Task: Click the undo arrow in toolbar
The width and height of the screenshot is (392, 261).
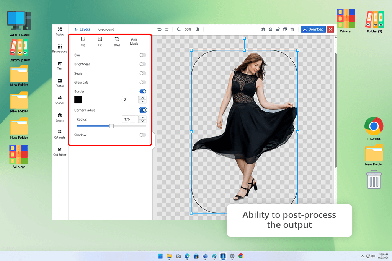Action: (159, 29)
